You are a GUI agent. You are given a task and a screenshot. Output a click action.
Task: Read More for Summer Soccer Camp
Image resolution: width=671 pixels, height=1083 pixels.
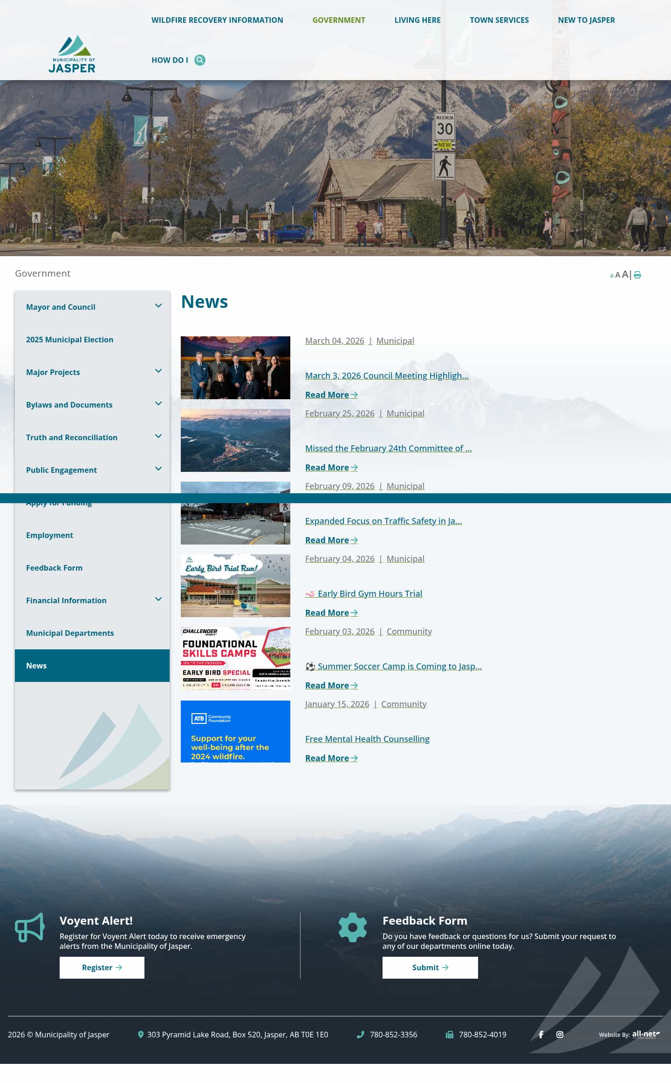(331, 685)
